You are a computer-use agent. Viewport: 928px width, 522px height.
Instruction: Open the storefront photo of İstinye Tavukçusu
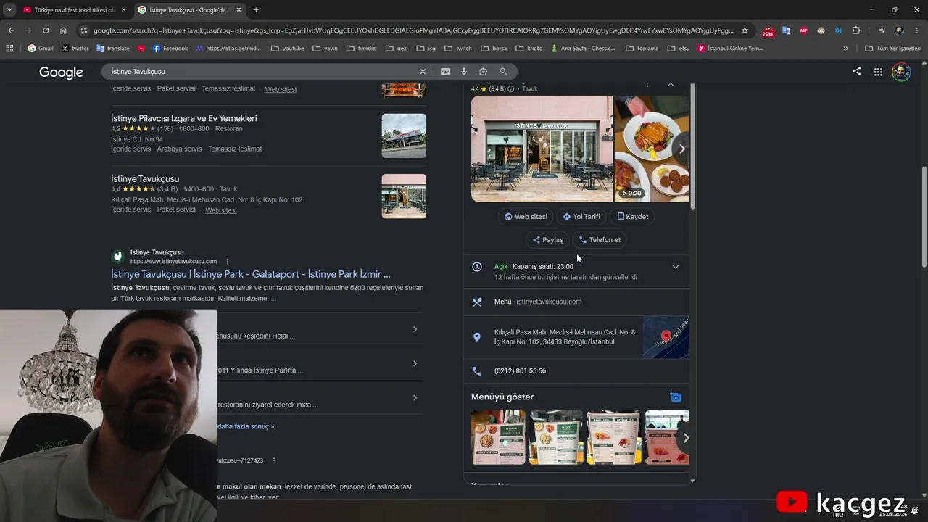pyautogui.click(x=542, y=149)
